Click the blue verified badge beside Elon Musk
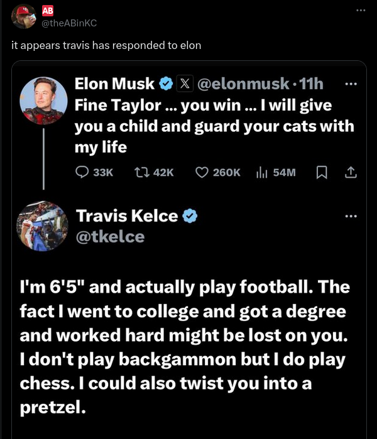Screen dimensions: 377x439 coord(166,84)
